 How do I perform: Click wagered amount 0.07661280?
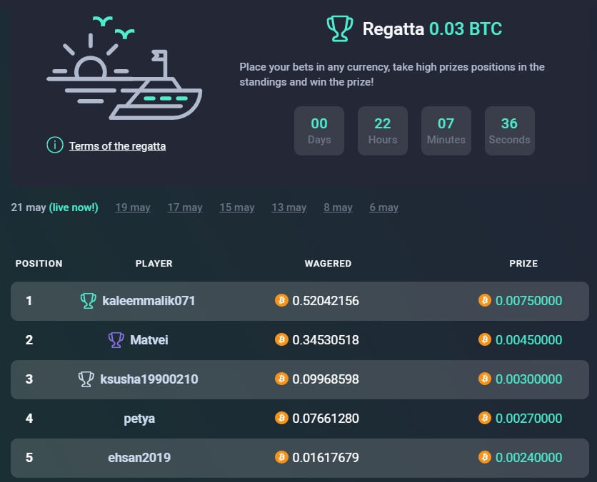(326, 418)
